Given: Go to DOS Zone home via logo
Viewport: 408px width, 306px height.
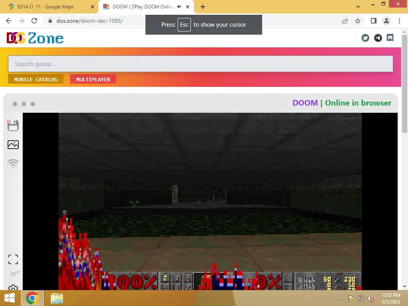Looking at the screenshot, I should [x=35, y=38].
